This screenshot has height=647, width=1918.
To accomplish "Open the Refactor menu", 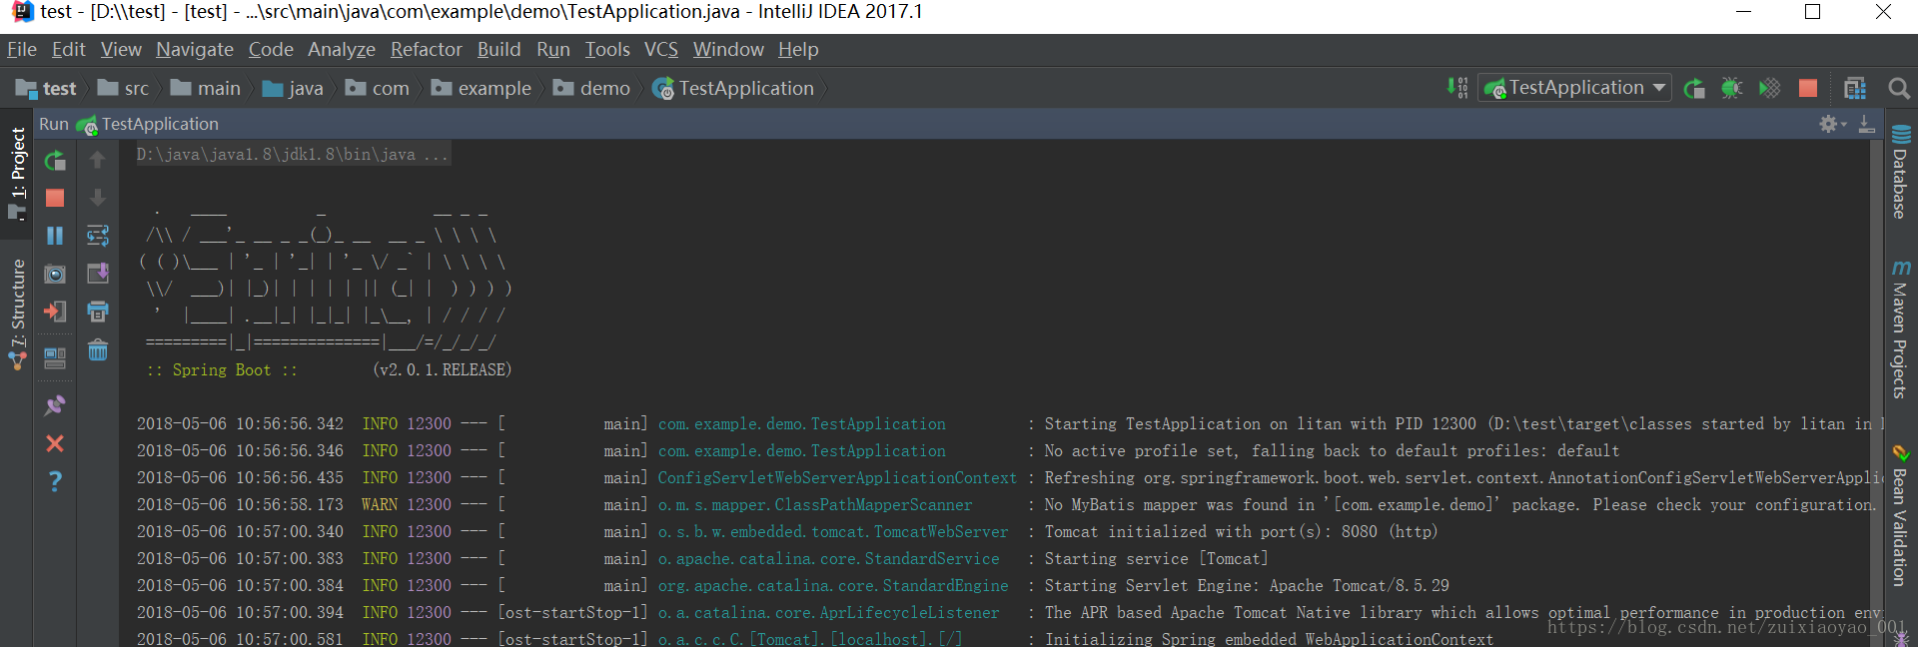I will [x=427, y=49].
